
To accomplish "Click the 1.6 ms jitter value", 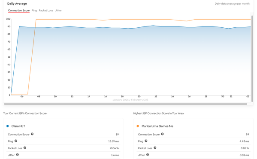I will tap(115, 155).
